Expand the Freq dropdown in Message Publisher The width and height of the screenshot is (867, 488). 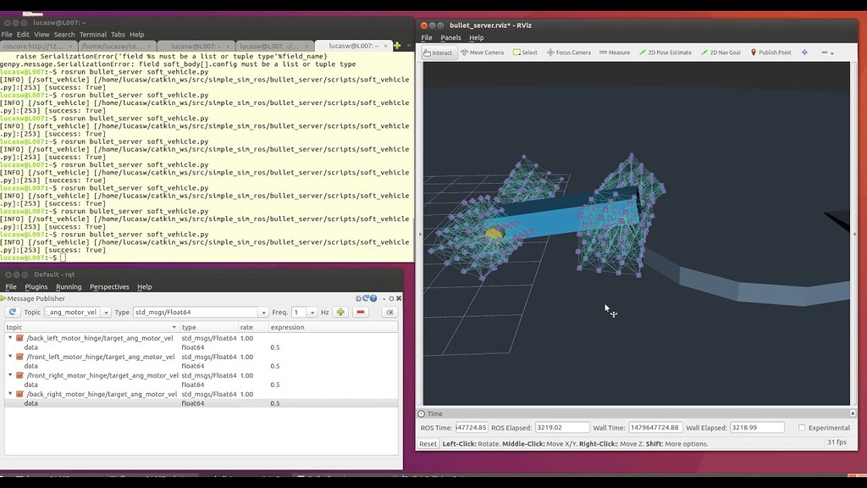(x=311, y=311)
